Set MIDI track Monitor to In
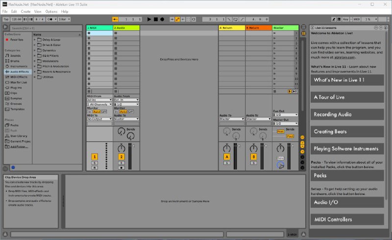This screenshot has height=240, width=392. click(90, 111)
